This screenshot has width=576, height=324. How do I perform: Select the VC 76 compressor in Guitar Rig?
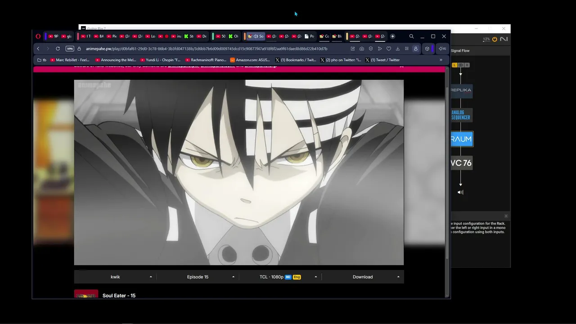(x=461, y=163)
